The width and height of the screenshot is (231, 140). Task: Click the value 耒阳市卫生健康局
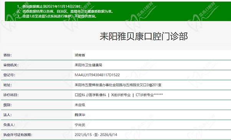coord(88,65)
